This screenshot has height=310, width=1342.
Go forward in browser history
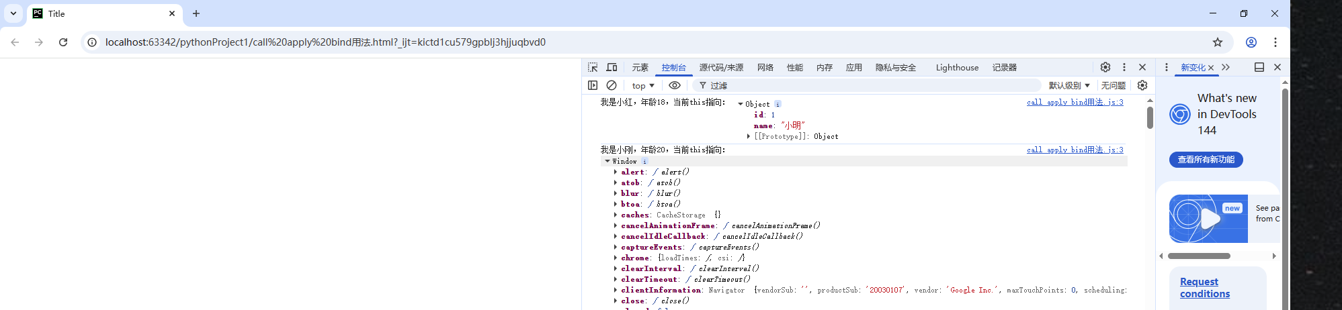(39, 42)
